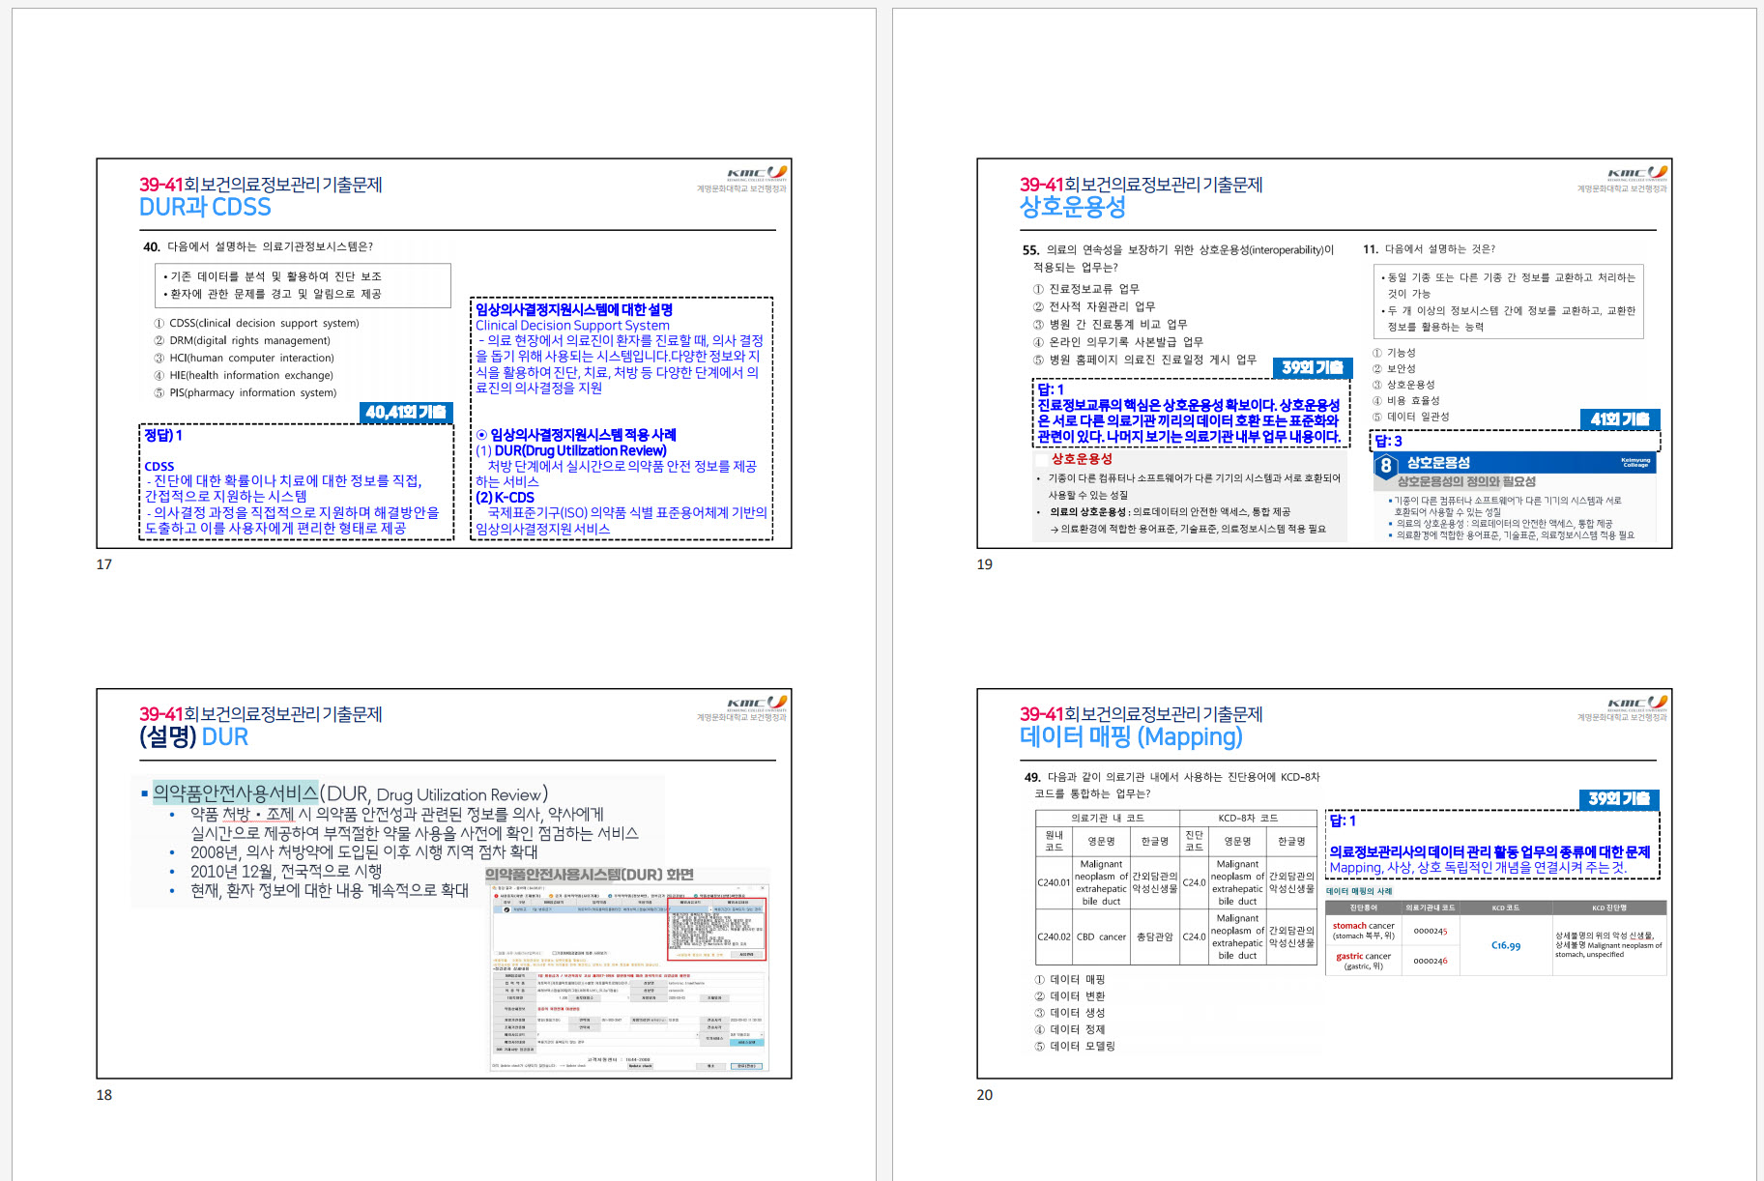
Task: Select question '11. 다음에서 설명하는 것은?'
Action: pyautogui.click(x=1429, y=249)
